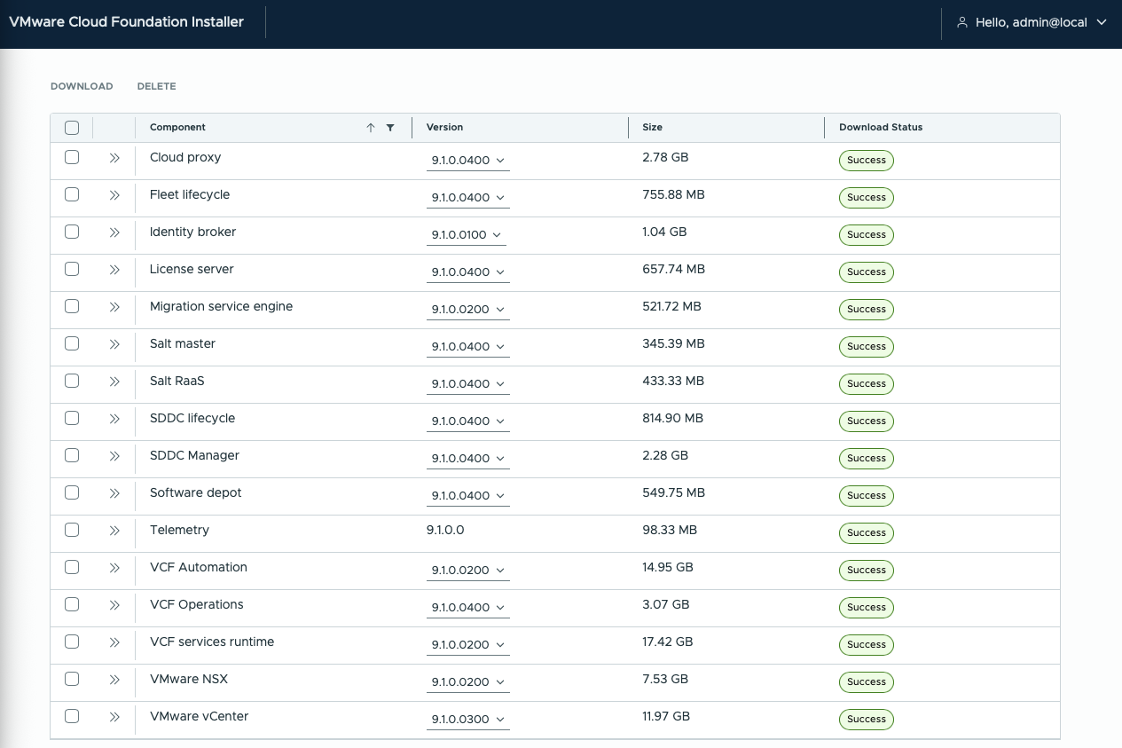Click the Success badge for VMware NSX

pos(867,682)
